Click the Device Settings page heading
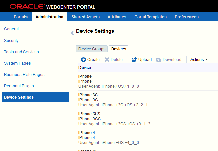The height and width of the screenshot is (151, 218). pos(95,31)
